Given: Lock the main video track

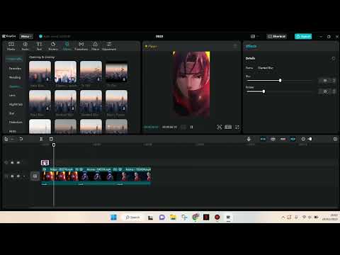Looking at the screenshot, I should coord(12,176).
